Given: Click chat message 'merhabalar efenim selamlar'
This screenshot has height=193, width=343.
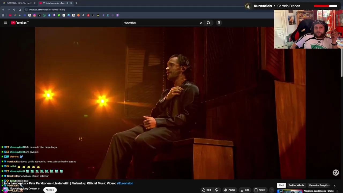Looking at the screenshot, I should [34, 176].
